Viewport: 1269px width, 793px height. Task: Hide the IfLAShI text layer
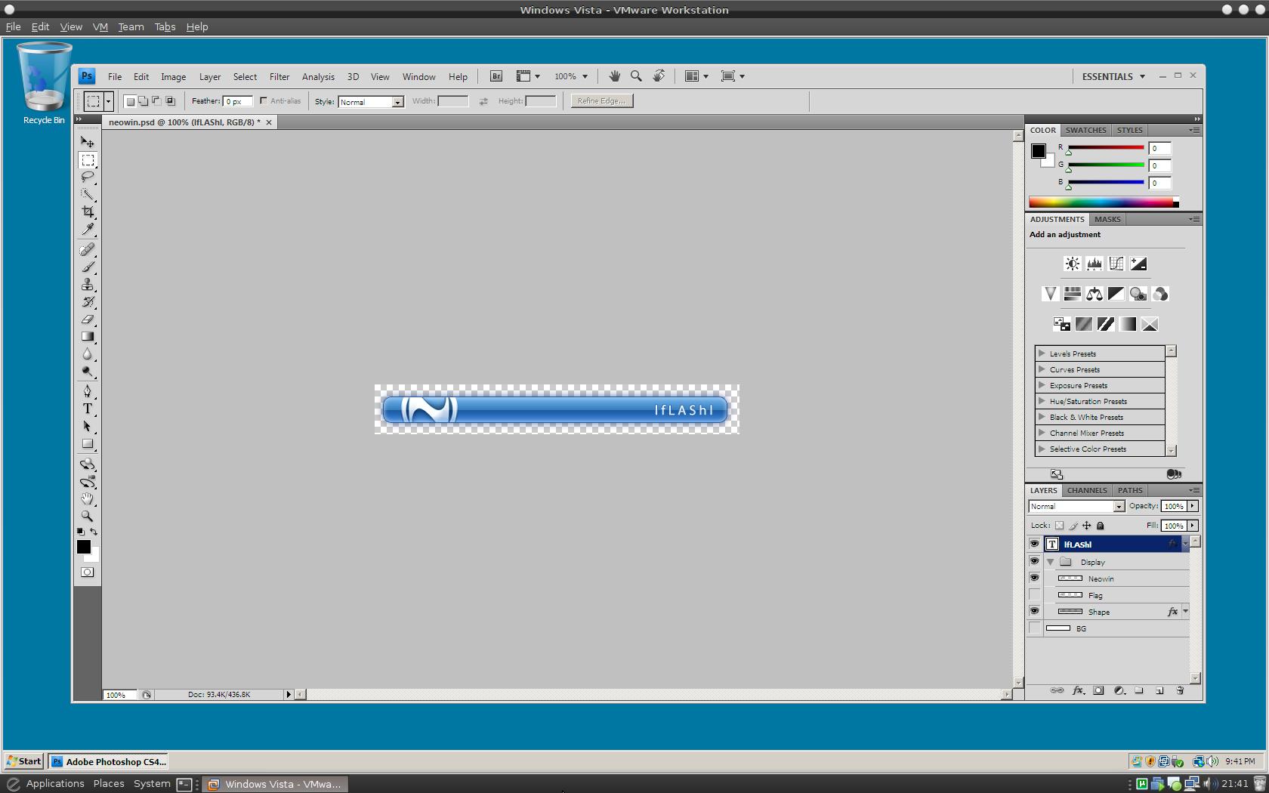(1034, 544)
